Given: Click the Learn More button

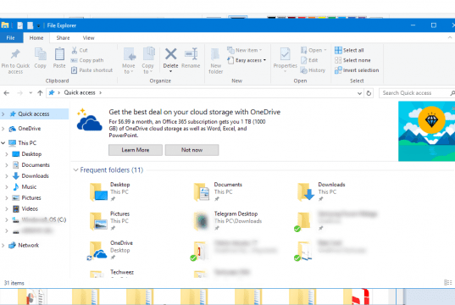Looking at the screenshot, I should point(136,150).
